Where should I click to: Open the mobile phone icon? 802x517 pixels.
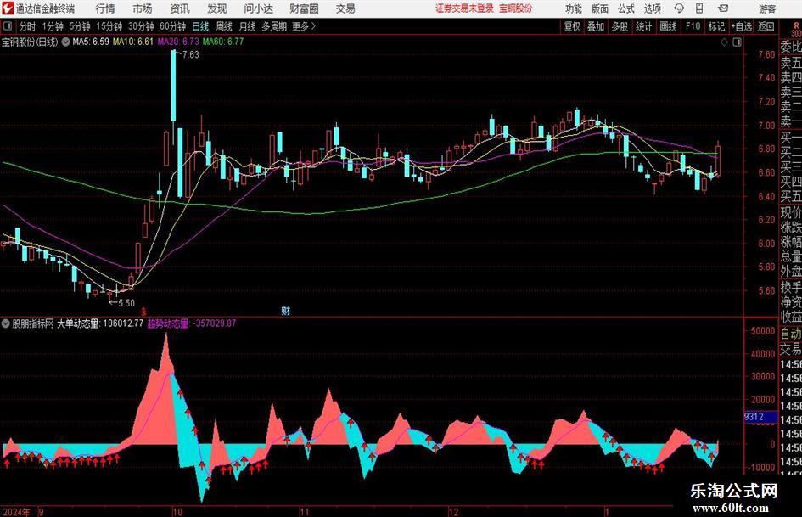pos(699,8)
